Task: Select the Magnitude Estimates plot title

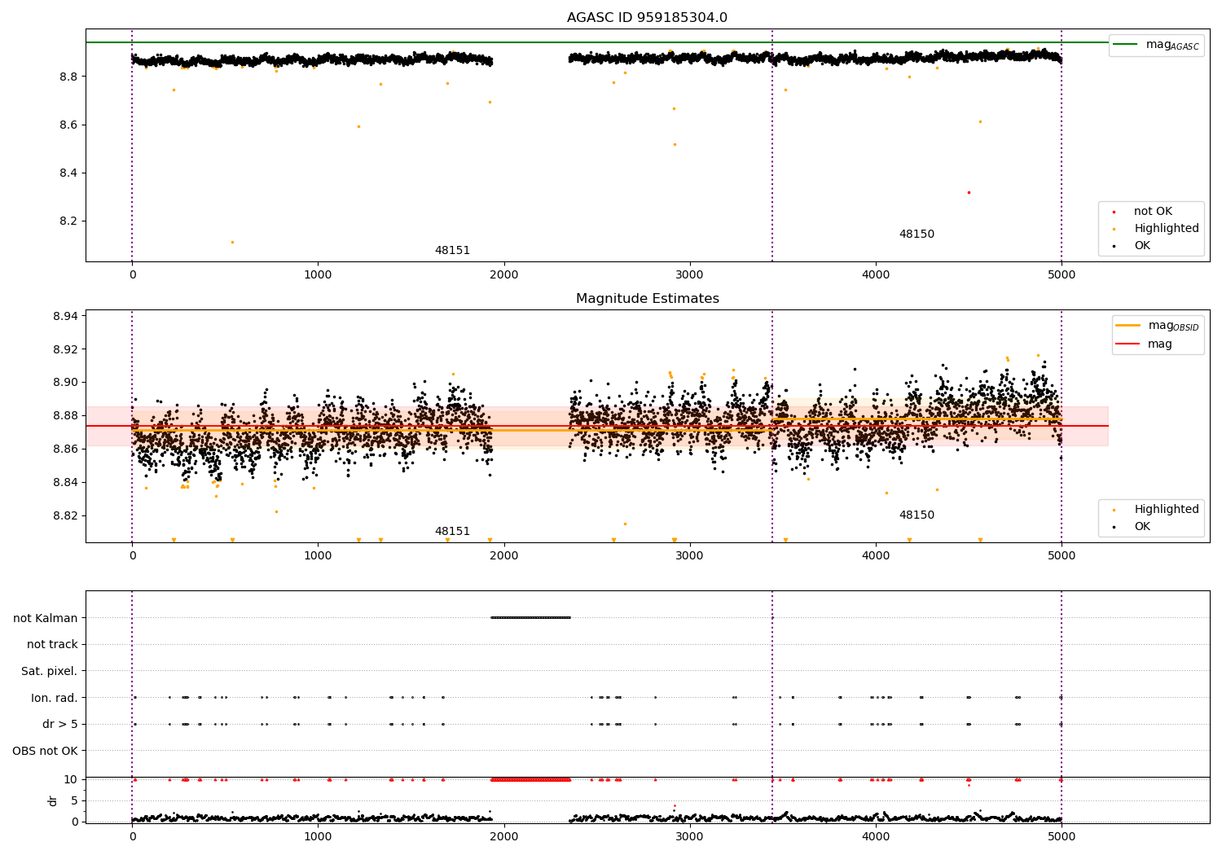Action: point(647,299)
